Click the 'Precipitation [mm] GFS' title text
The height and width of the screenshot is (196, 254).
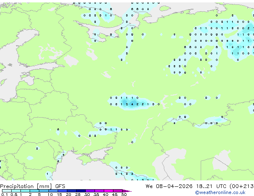click(x=32, y=186)
